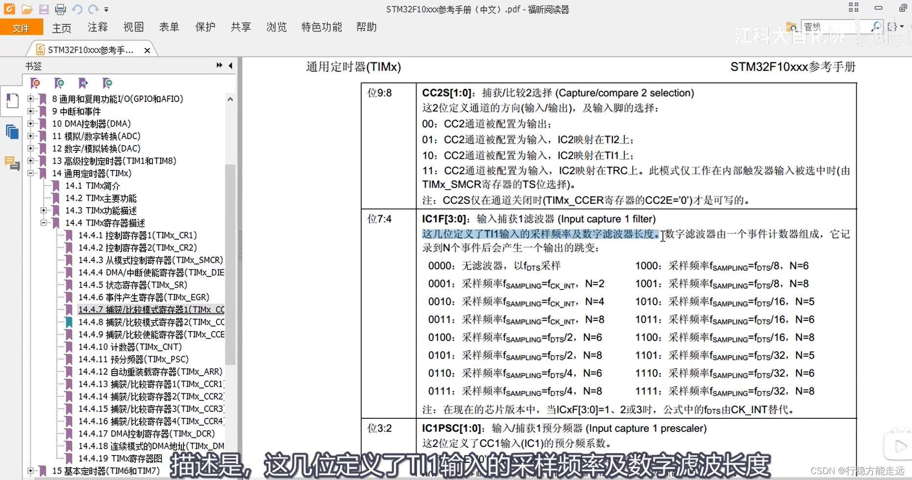912x480 pixels.
Task: Click the add new bookmark icon
Action: click(59, 83)
